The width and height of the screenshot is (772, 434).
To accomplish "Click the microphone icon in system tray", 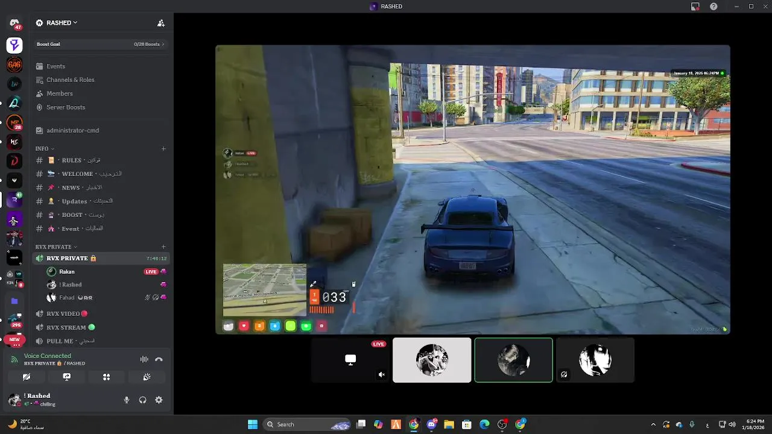I will pyautogui.click(x=692, y=424).
